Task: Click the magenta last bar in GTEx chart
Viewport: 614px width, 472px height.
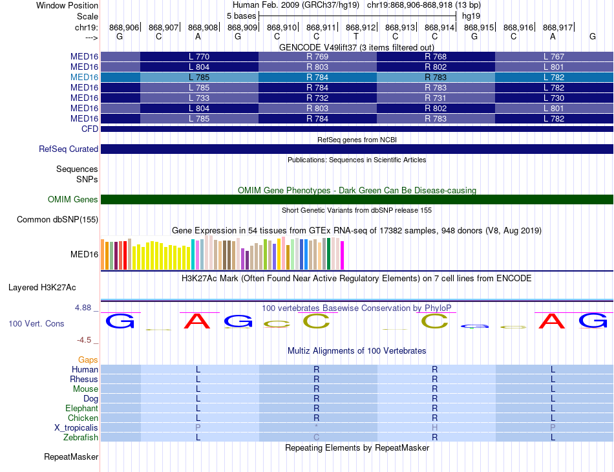Action: coord(343,255)
